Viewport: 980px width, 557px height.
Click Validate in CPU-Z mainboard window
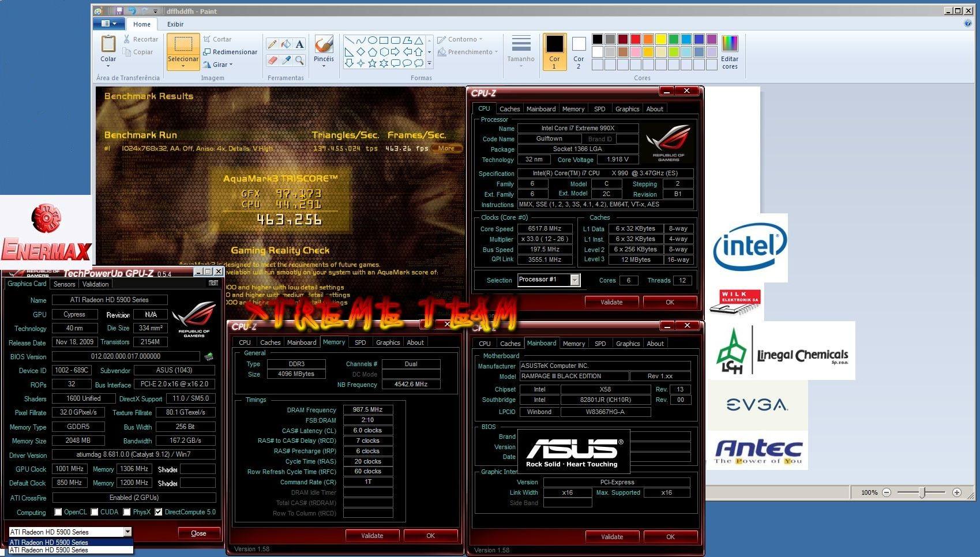coord(612,537)
